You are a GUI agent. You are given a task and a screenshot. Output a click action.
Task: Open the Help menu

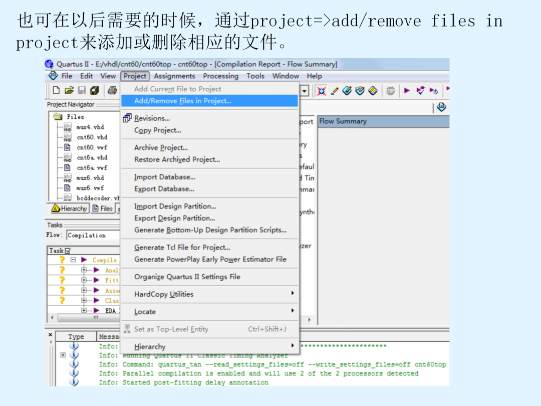[314, 76]
